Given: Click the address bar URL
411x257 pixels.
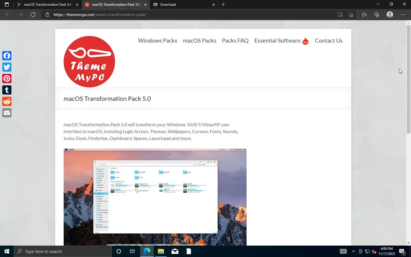Looking at the screenshot, I should (100, 15).
